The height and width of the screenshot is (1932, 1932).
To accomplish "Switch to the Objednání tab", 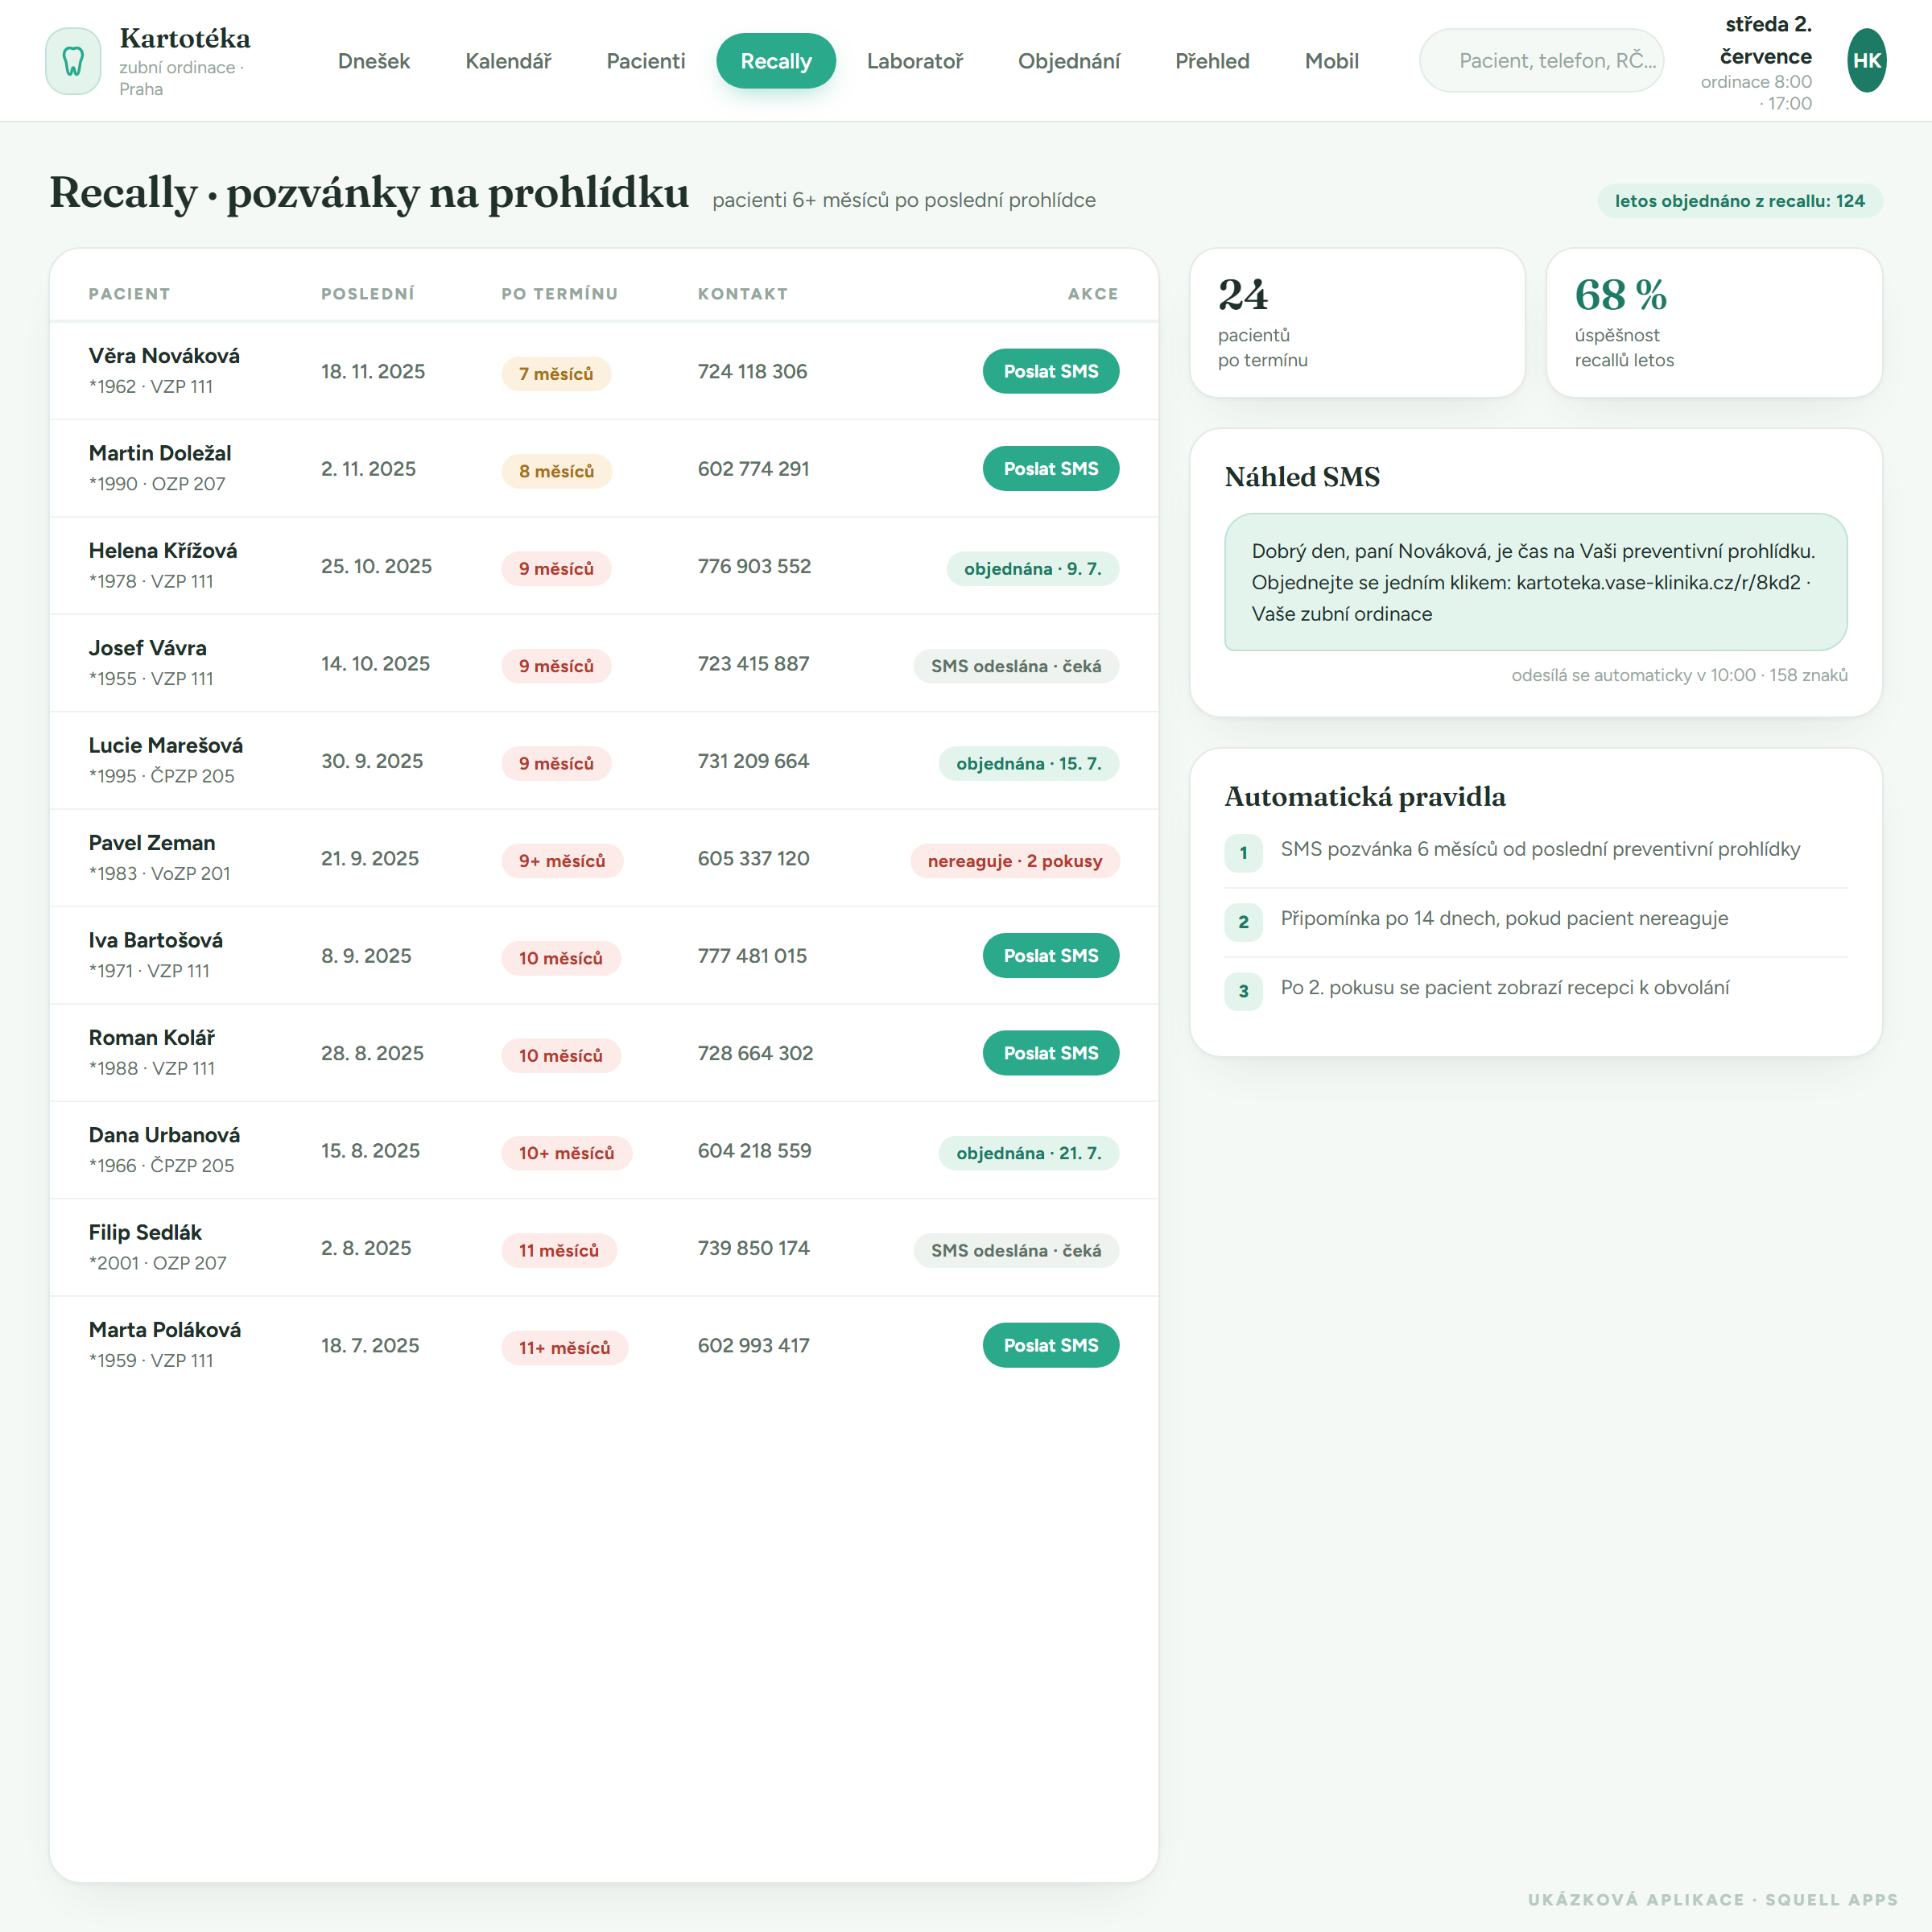I will pyautogui.click(x=1069, y=61).
